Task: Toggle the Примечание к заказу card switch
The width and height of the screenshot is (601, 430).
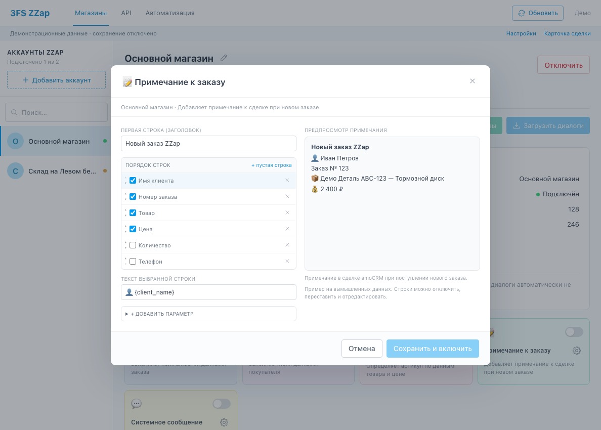Action: 574,332
